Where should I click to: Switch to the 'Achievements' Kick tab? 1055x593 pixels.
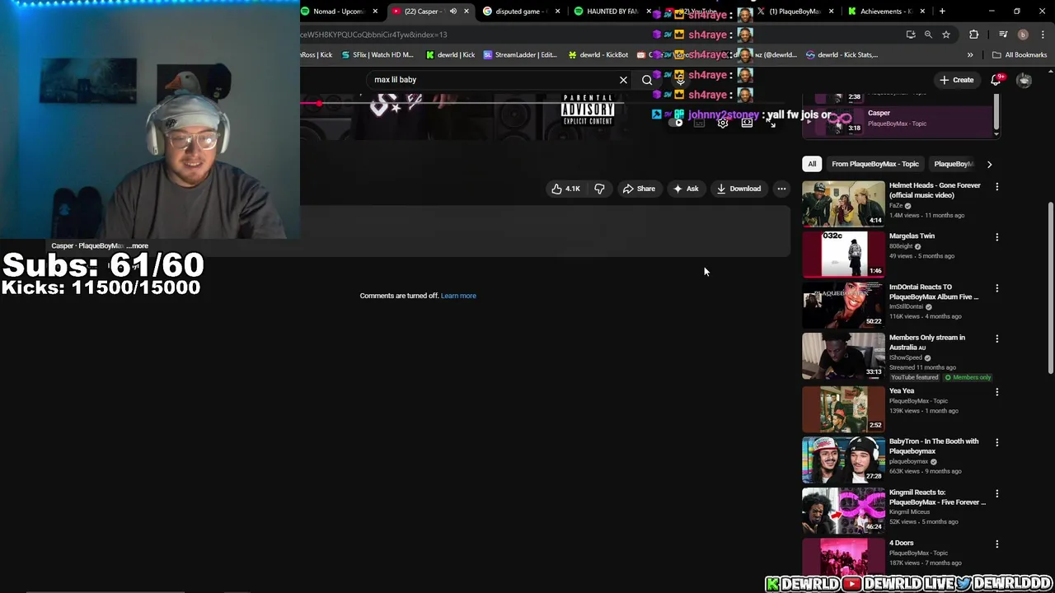click(886, 12)
